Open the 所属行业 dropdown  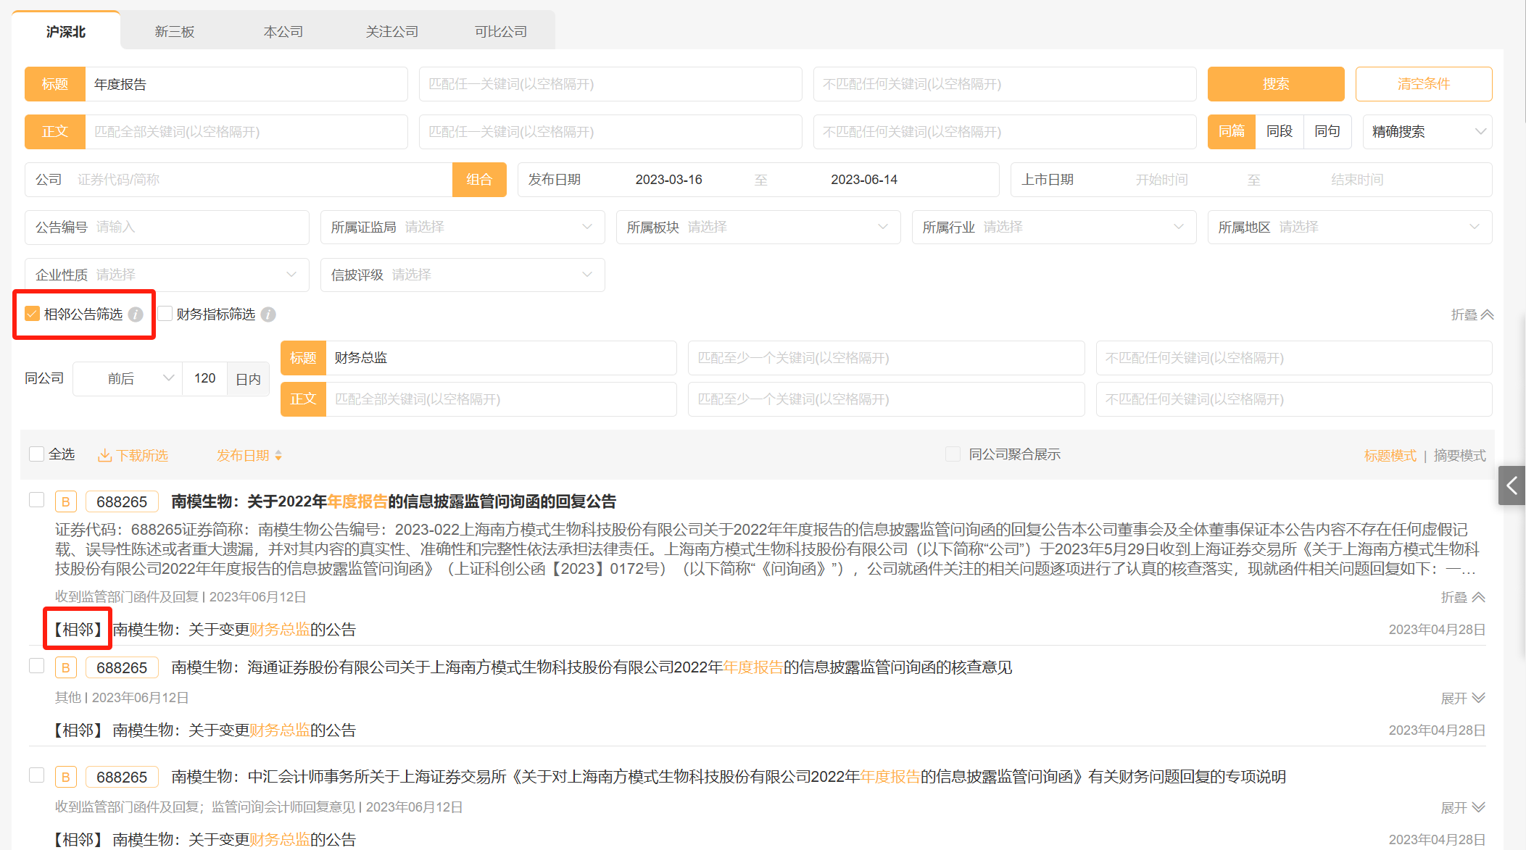click(1054, 228)
